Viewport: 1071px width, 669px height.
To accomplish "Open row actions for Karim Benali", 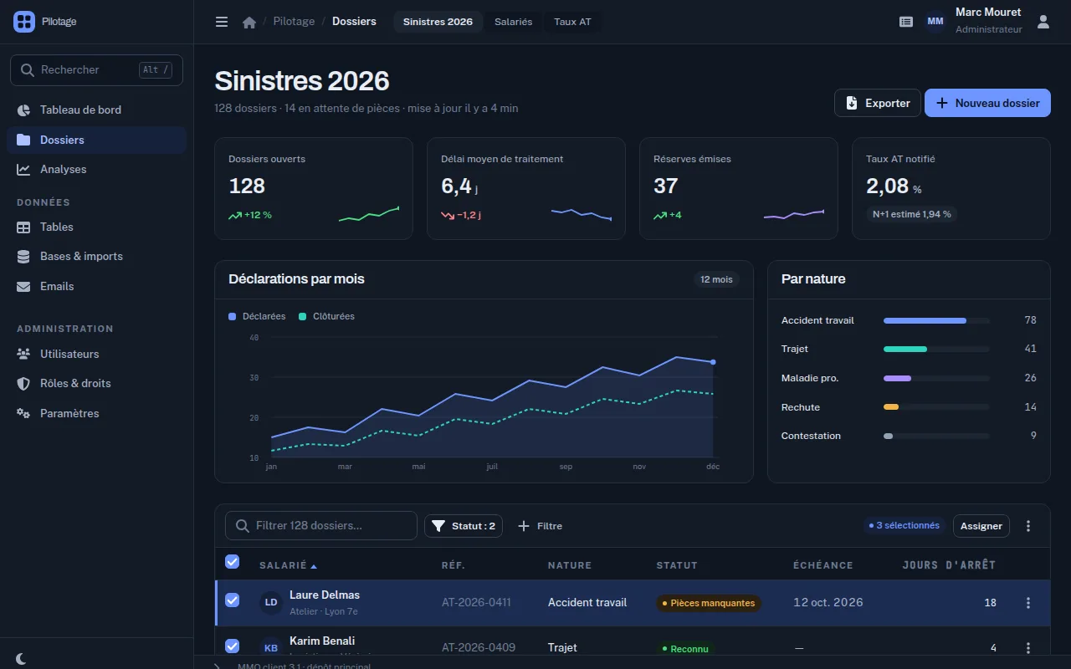I will pos(1028,648).
